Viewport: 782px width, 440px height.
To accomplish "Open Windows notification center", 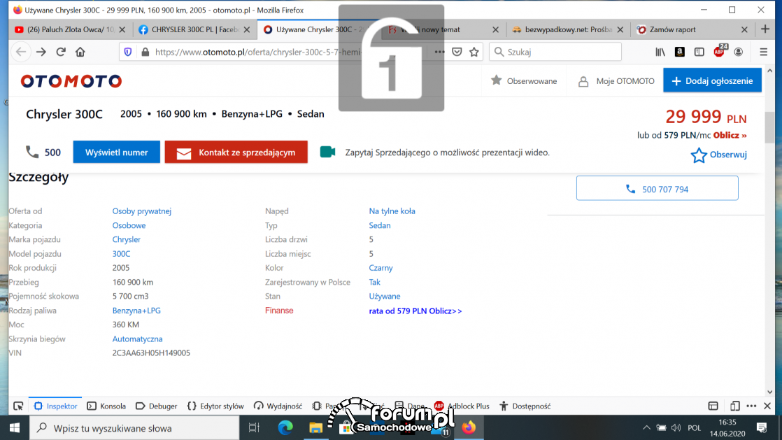I will pyautogui.click(x=762, y=428).
